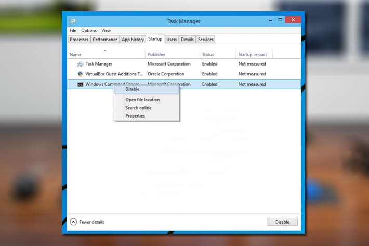Viewport: 369px width, 246px height.
Task: Switch to the Users tab
Action: pos(172,40)
